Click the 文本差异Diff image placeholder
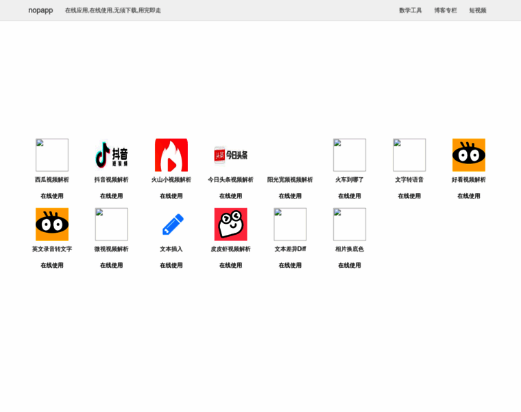This screenshot has height=412, width=521. 290,225
